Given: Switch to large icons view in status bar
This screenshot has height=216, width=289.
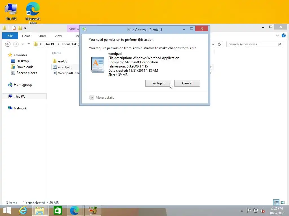Looking at the screenshot, I should tap(282, 202).
